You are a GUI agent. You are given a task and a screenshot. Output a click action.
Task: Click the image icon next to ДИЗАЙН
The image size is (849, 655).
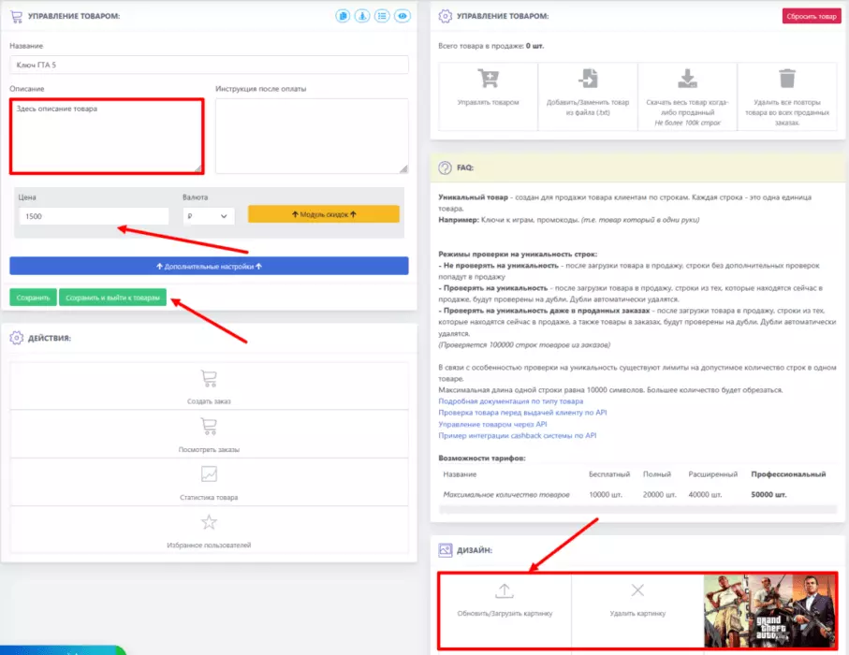click(x=445, y=550)
